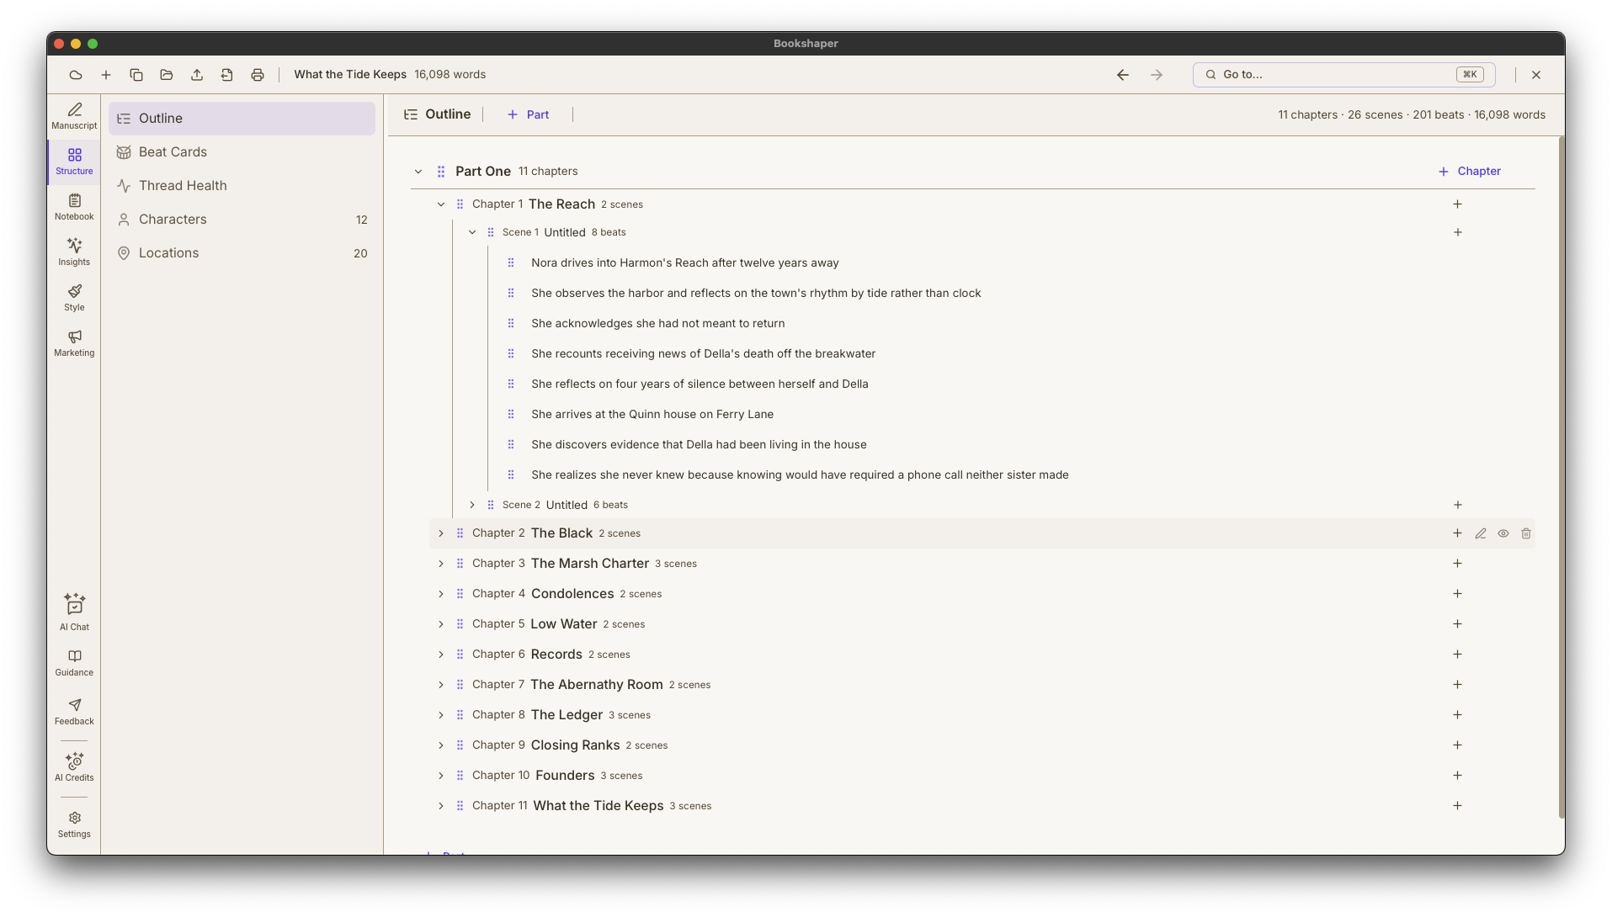Image resolution: width=1612 pixels, height=917 pixels.
Task: Open Thread Health view
Action: point(242,186)
